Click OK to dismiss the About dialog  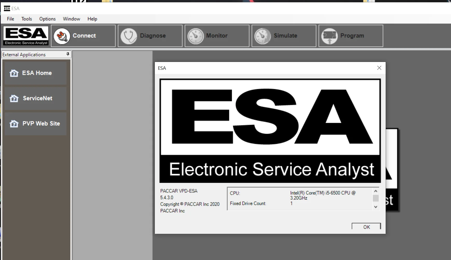point(366,226)
